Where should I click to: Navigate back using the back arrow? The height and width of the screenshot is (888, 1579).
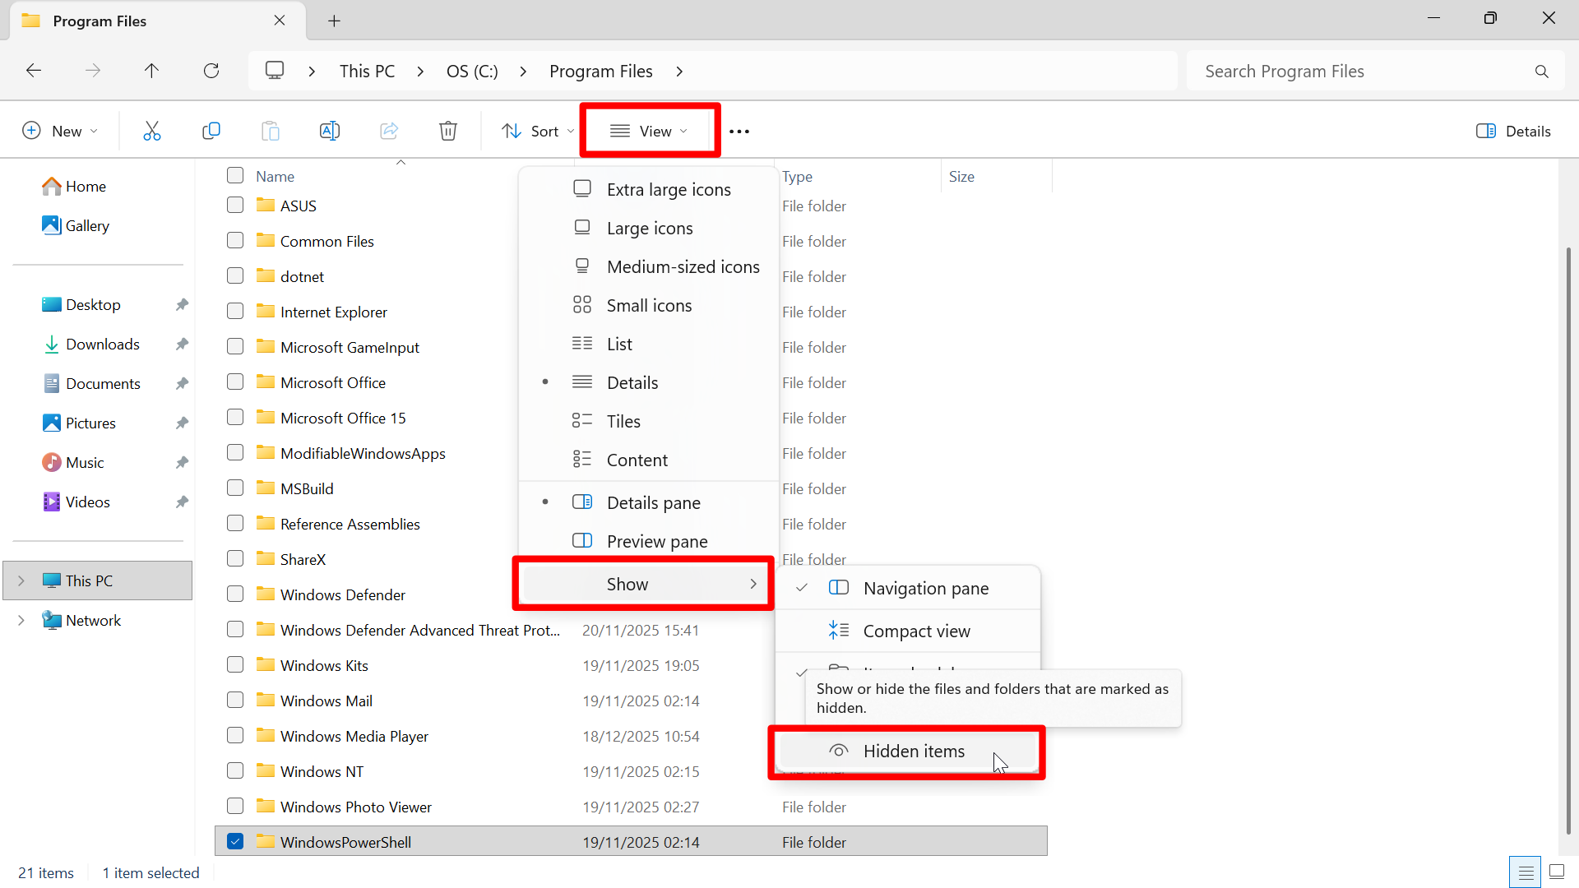coord(34,71)
